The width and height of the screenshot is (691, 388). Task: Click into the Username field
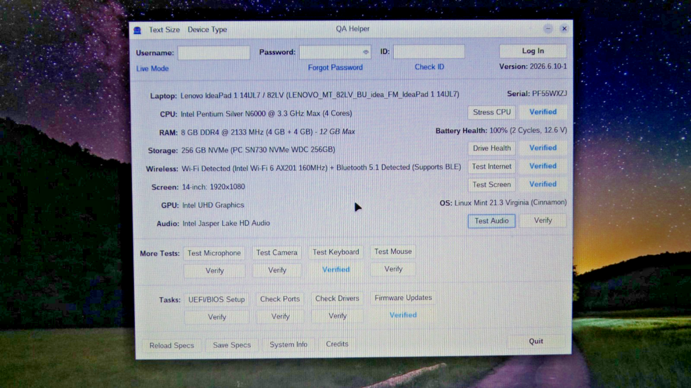click(x=214, y=53)
